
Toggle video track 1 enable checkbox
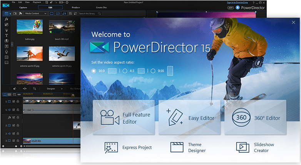[13, 102]
